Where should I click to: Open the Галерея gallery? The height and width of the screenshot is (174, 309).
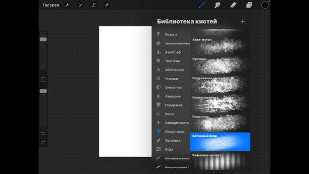[51, 5]
